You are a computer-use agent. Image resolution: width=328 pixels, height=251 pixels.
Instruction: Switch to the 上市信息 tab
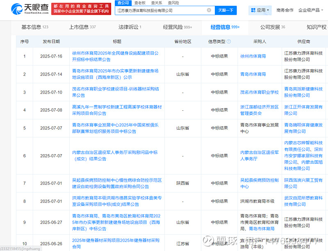[x=82, y=27]
